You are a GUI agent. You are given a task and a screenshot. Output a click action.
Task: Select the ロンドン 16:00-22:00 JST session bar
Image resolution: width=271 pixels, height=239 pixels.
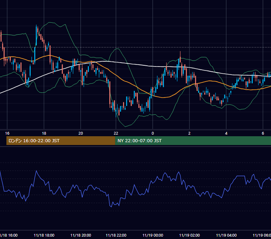61,141
